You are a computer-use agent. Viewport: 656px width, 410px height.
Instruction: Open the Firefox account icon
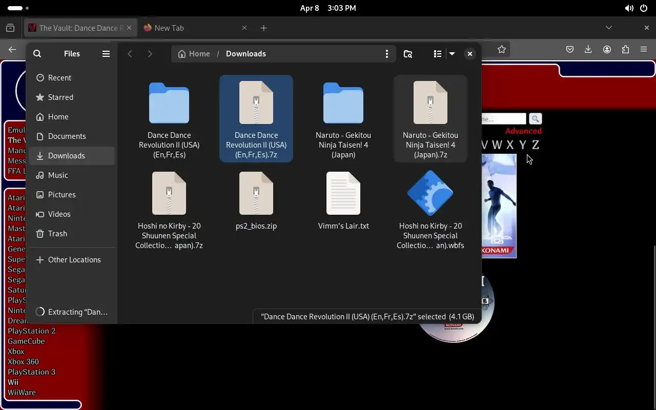[x=607, y=50]
